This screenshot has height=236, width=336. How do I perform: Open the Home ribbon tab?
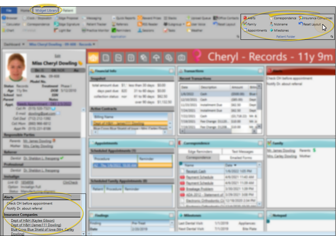point(25,11)
